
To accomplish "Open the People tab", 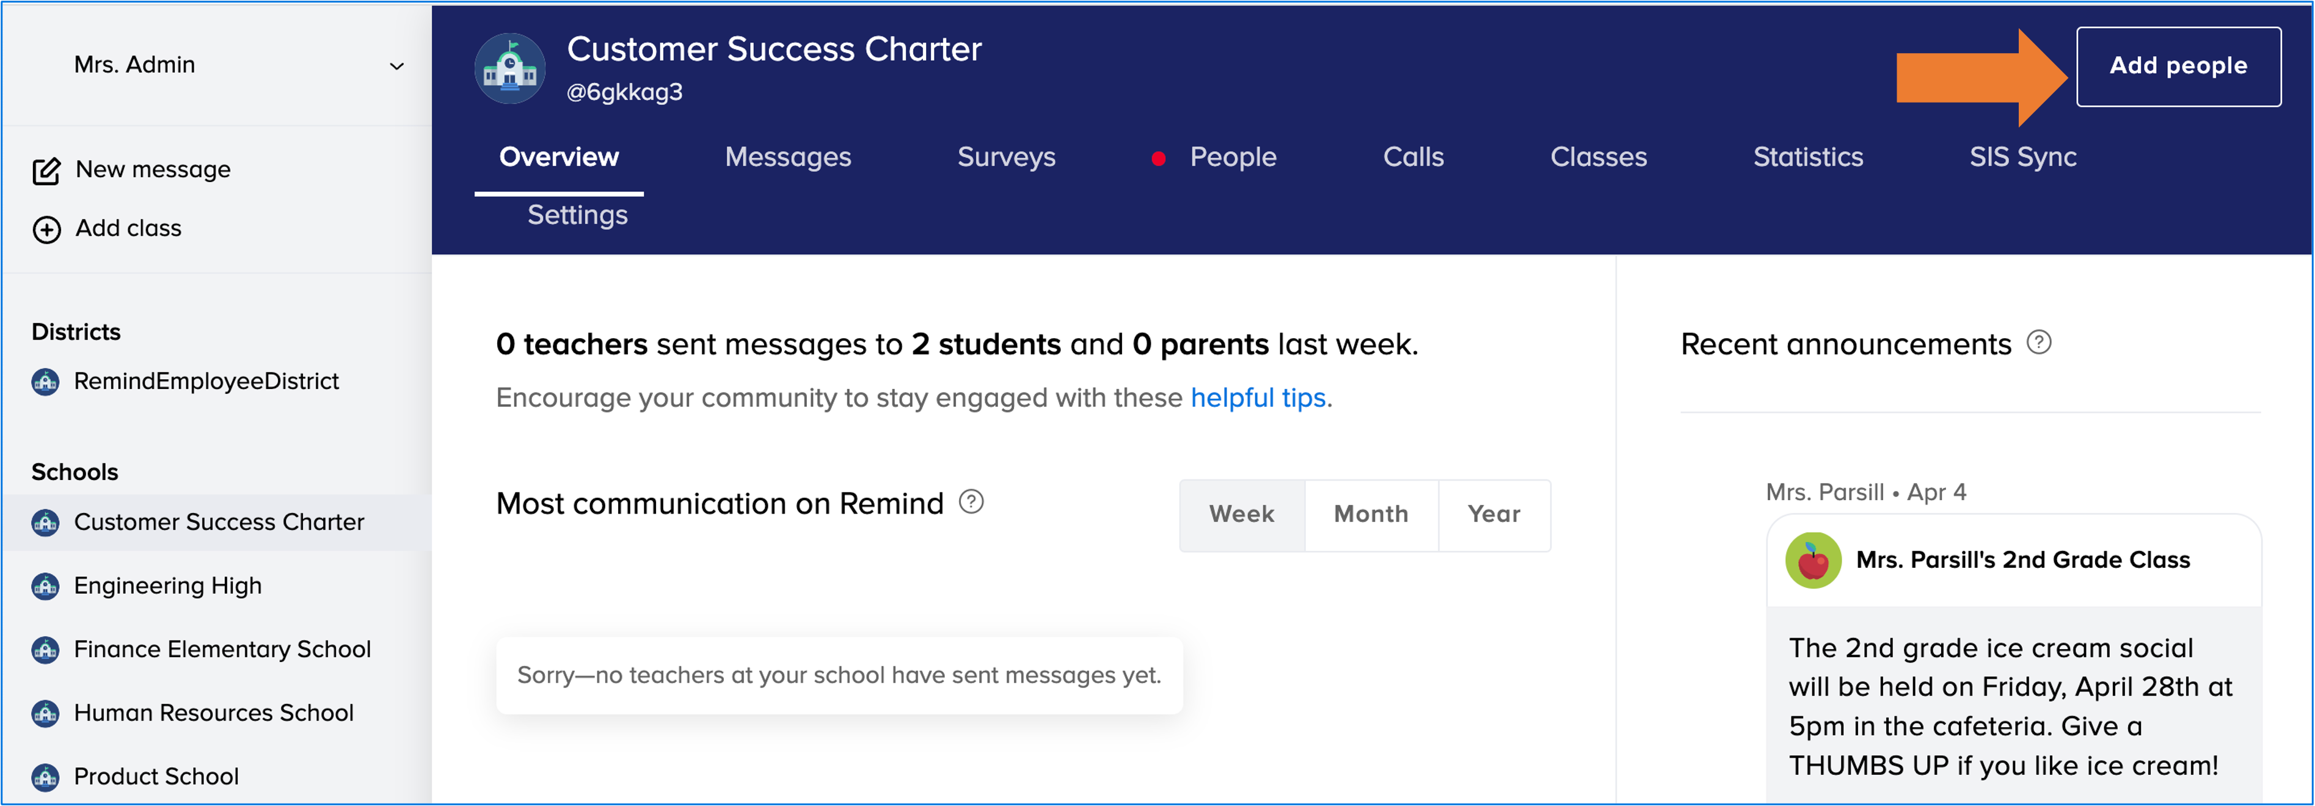I will 1232,158.
